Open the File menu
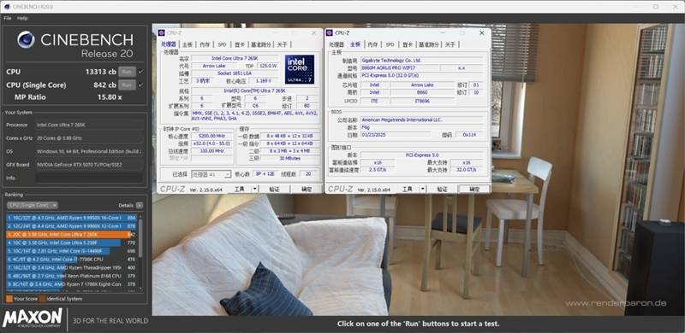The width and height of the screenshot is (685, 333). click(x=8, y=18)
